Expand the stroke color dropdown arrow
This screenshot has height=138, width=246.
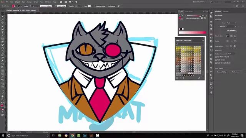click(x=22, y=6)
